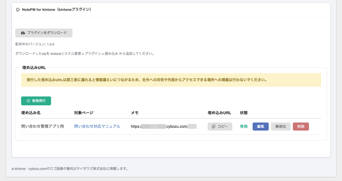The height and width of the screenshot is (181, 342).
Task: Click the 配布中のバージョン 1.0.0 text
Action: click(x=35, y=44)
